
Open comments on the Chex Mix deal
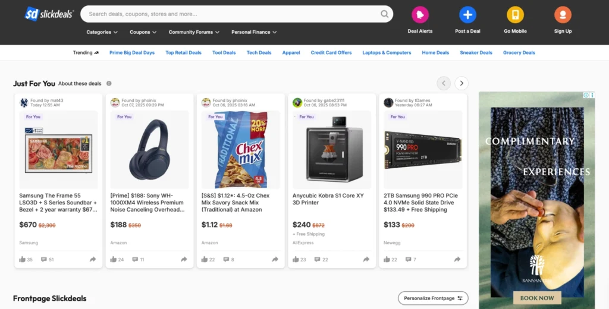226,260
